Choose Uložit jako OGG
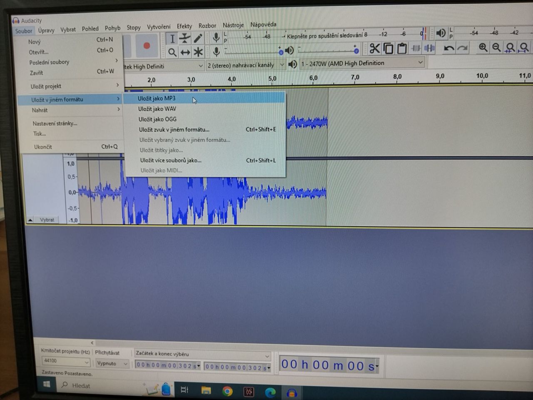Viewport: 533px width, 400px height. pos(204,119)
